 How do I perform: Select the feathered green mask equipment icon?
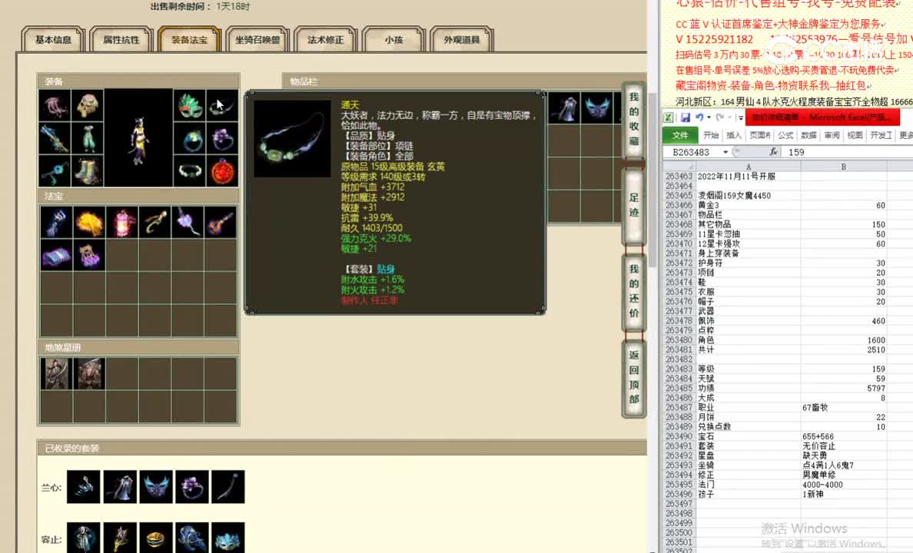(x=190, y=105)
